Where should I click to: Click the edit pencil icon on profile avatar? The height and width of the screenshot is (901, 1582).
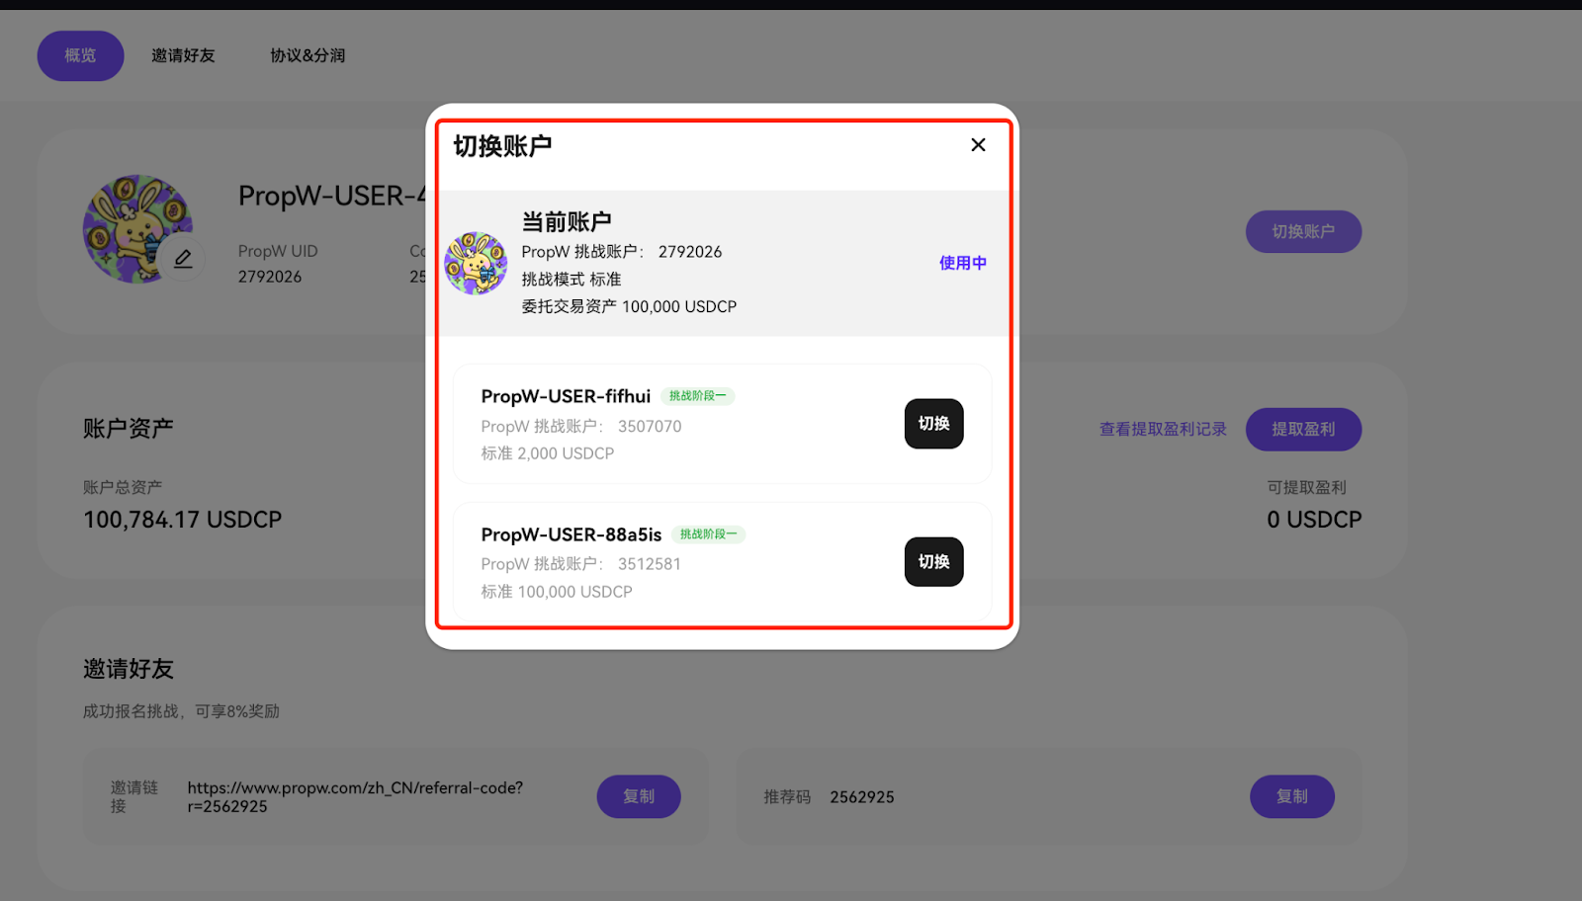coord(183,259)
